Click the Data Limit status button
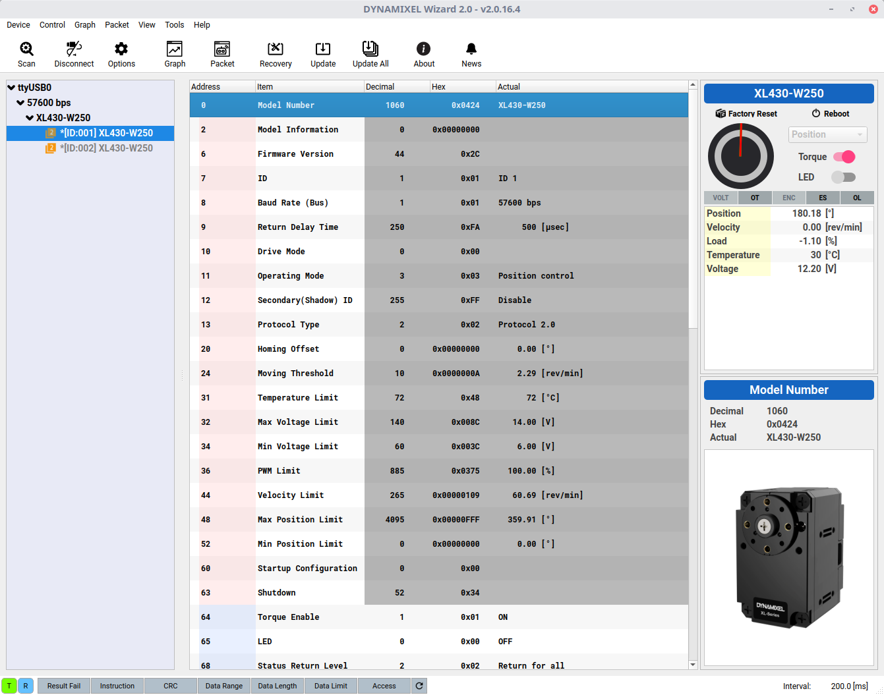This screenshot has width=884, height=695. tap(331, 686)
